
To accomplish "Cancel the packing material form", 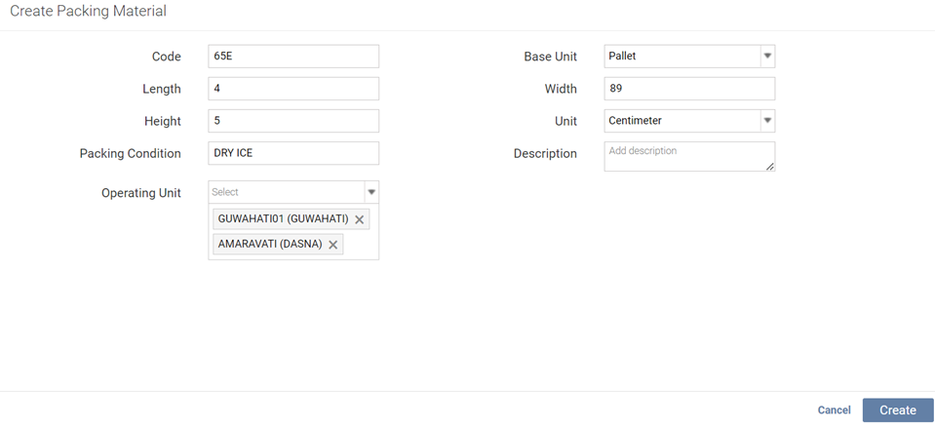I will 834,410.
